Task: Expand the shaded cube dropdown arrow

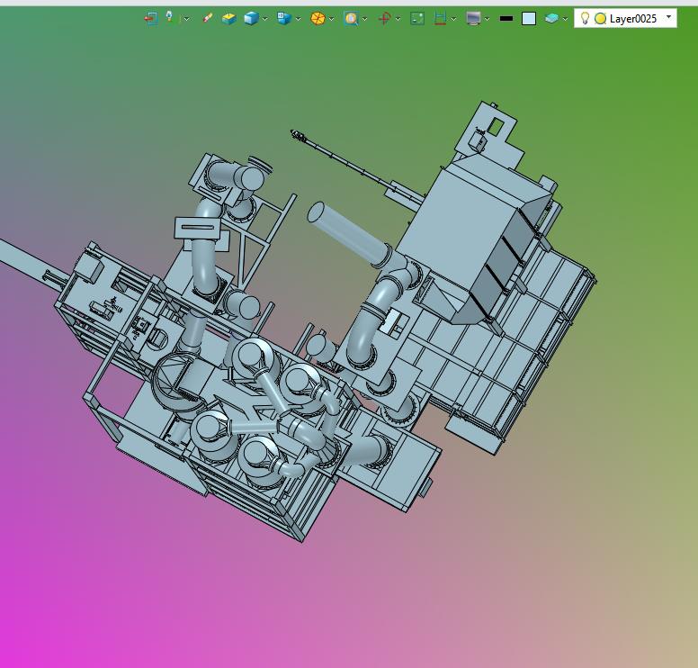Action: 264,19
